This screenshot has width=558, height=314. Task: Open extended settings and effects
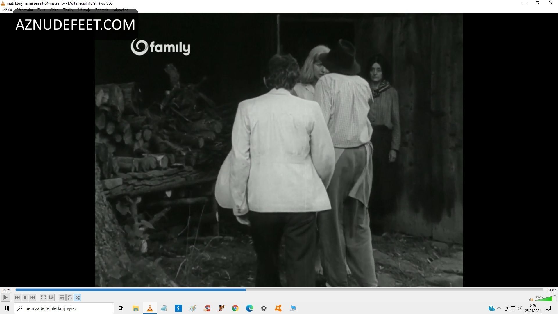click(x=51, y=297)
